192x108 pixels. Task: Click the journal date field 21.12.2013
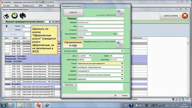[x=53, y=22]
